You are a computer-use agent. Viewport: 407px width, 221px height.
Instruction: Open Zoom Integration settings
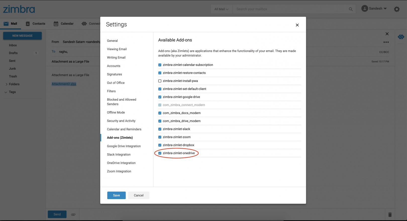[119, 171]
